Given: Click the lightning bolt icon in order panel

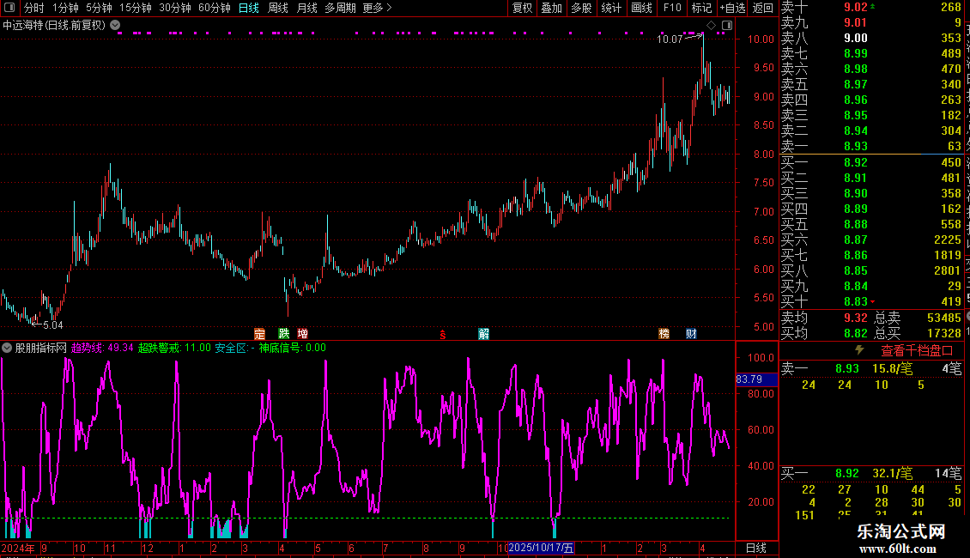Looking at the screenshot, I should coord(859,350).
